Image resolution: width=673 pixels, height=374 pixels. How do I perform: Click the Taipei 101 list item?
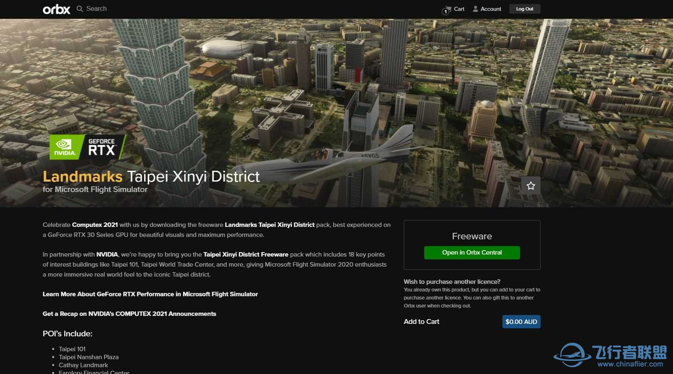pyautogui.click(x=72, y=349)
